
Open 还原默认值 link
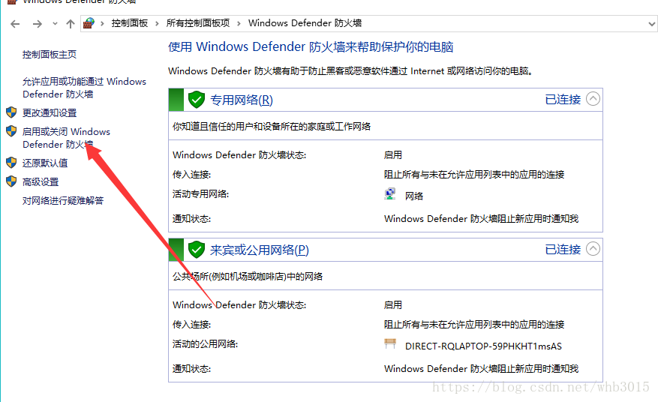pyautogui.click(x=45, y=163)
